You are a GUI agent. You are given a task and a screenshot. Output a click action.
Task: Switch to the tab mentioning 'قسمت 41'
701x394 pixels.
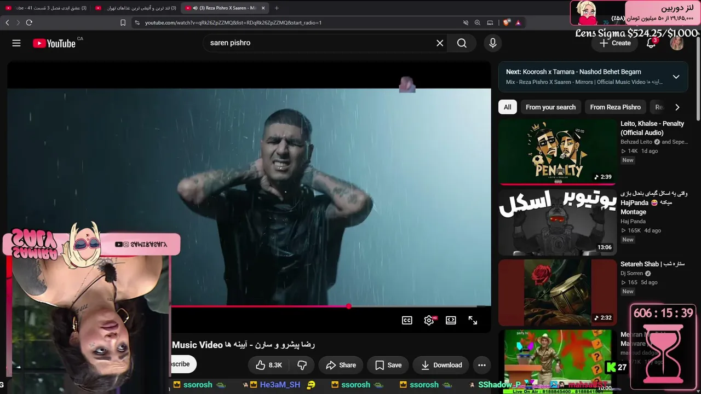pos(45,8)
